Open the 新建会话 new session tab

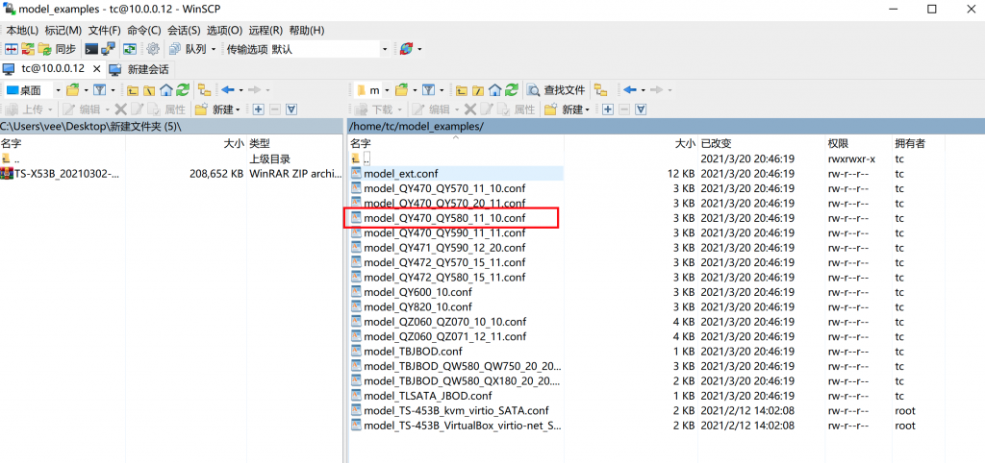pyautogui.click(x=139, y=68)
